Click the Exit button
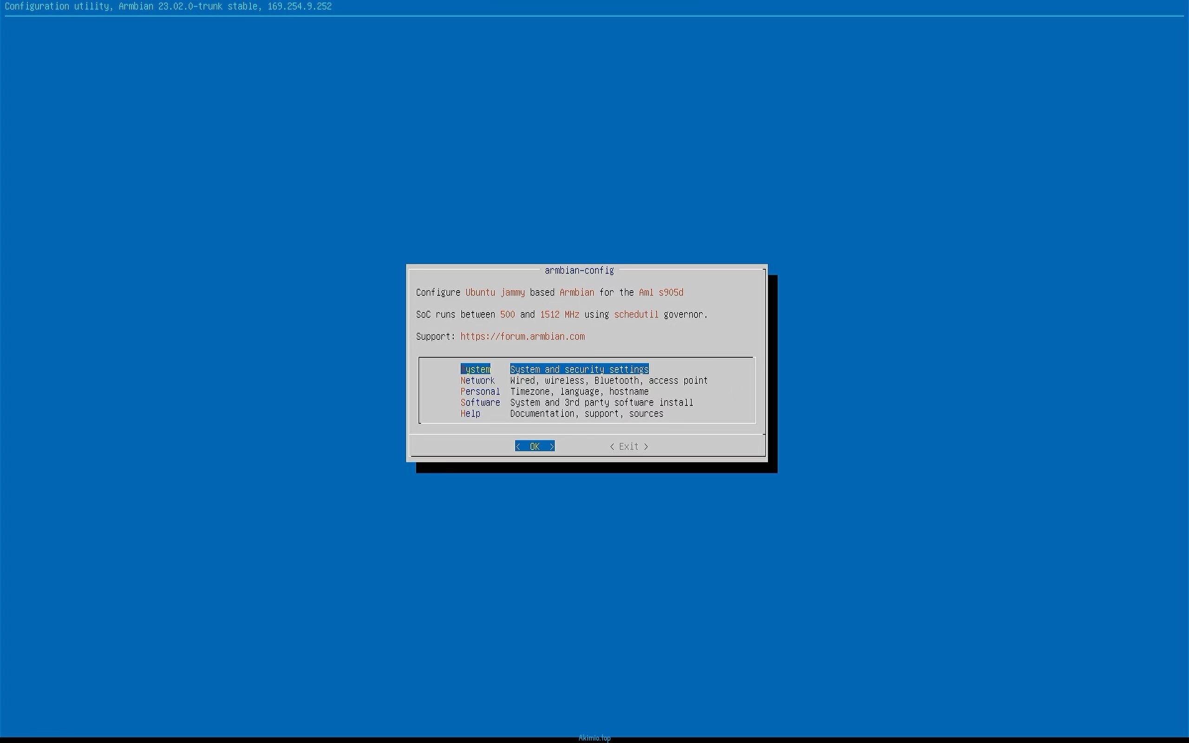This screenshot has width=1189, height=743. click(x=628, y=446)
